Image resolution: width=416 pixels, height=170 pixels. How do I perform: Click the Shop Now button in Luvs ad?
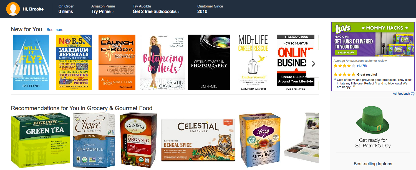(x=346, y=52)
